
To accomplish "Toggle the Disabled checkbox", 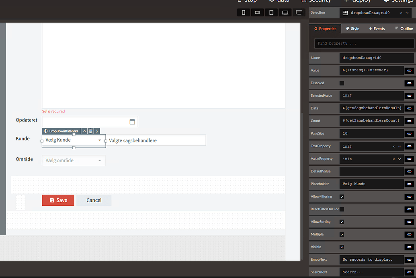I will [x=342, y=83].
